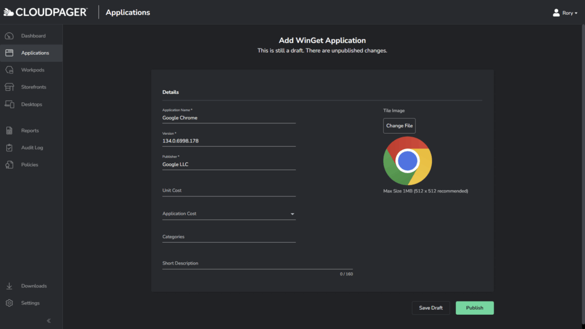The height and width of the screenshot is (329, 585).
Task: Click the Storefronts shop icon
Action: tap(9, 87)
